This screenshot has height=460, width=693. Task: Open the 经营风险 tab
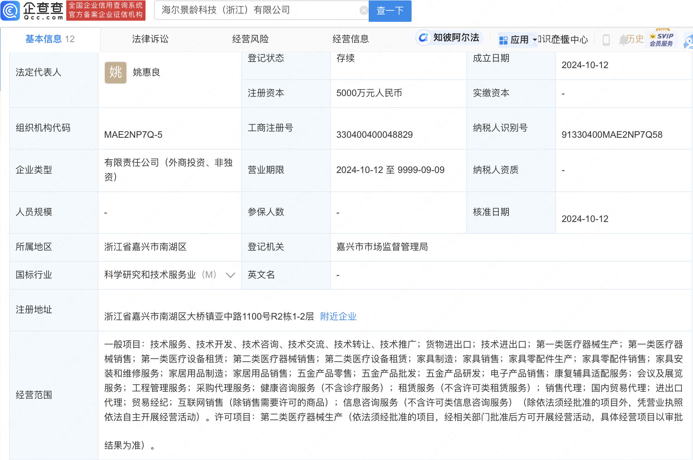(x=250, y=39)
